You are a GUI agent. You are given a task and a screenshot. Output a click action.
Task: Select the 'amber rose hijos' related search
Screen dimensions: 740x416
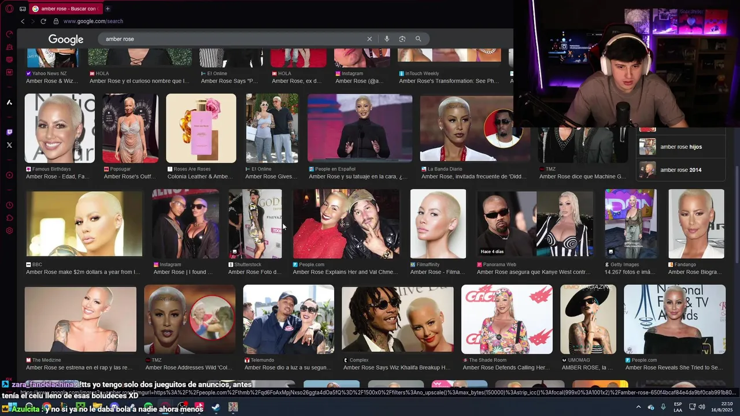[x=680, y=147]
